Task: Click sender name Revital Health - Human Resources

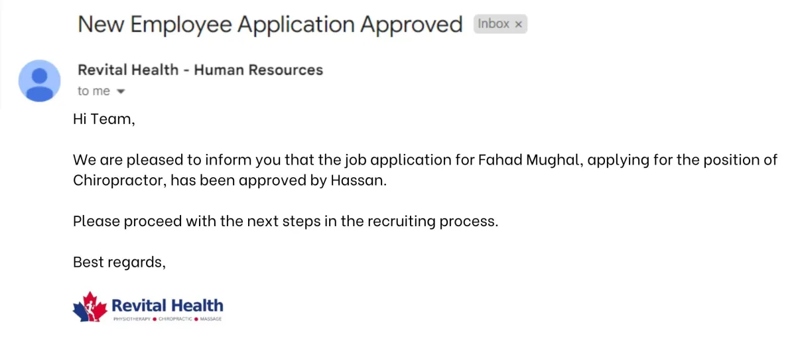Action: pyautogui.click(x=200, y=70)
